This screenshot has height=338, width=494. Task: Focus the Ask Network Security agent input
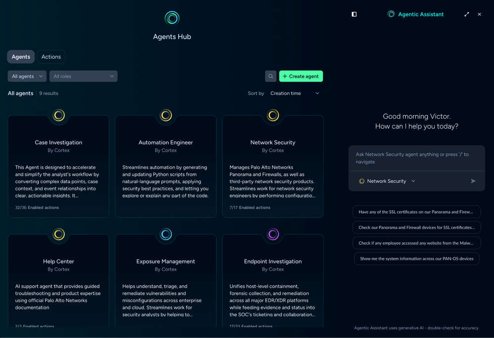point(416,158)
